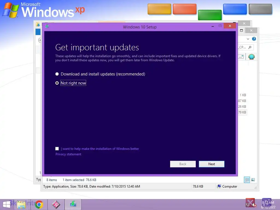Close the rearmost background window
Viewport: 280px width, 210px height.
(x=244, y=24)
